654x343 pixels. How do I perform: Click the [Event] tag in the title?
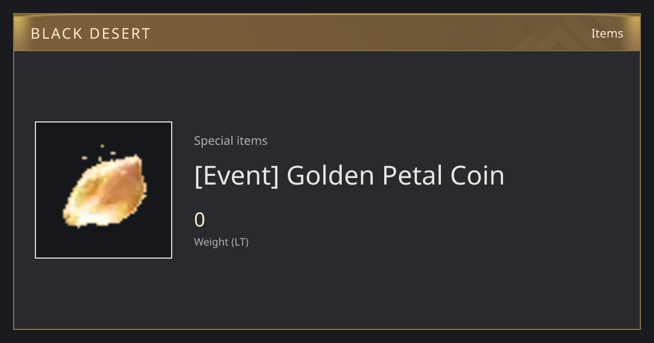tap(237, 175)
